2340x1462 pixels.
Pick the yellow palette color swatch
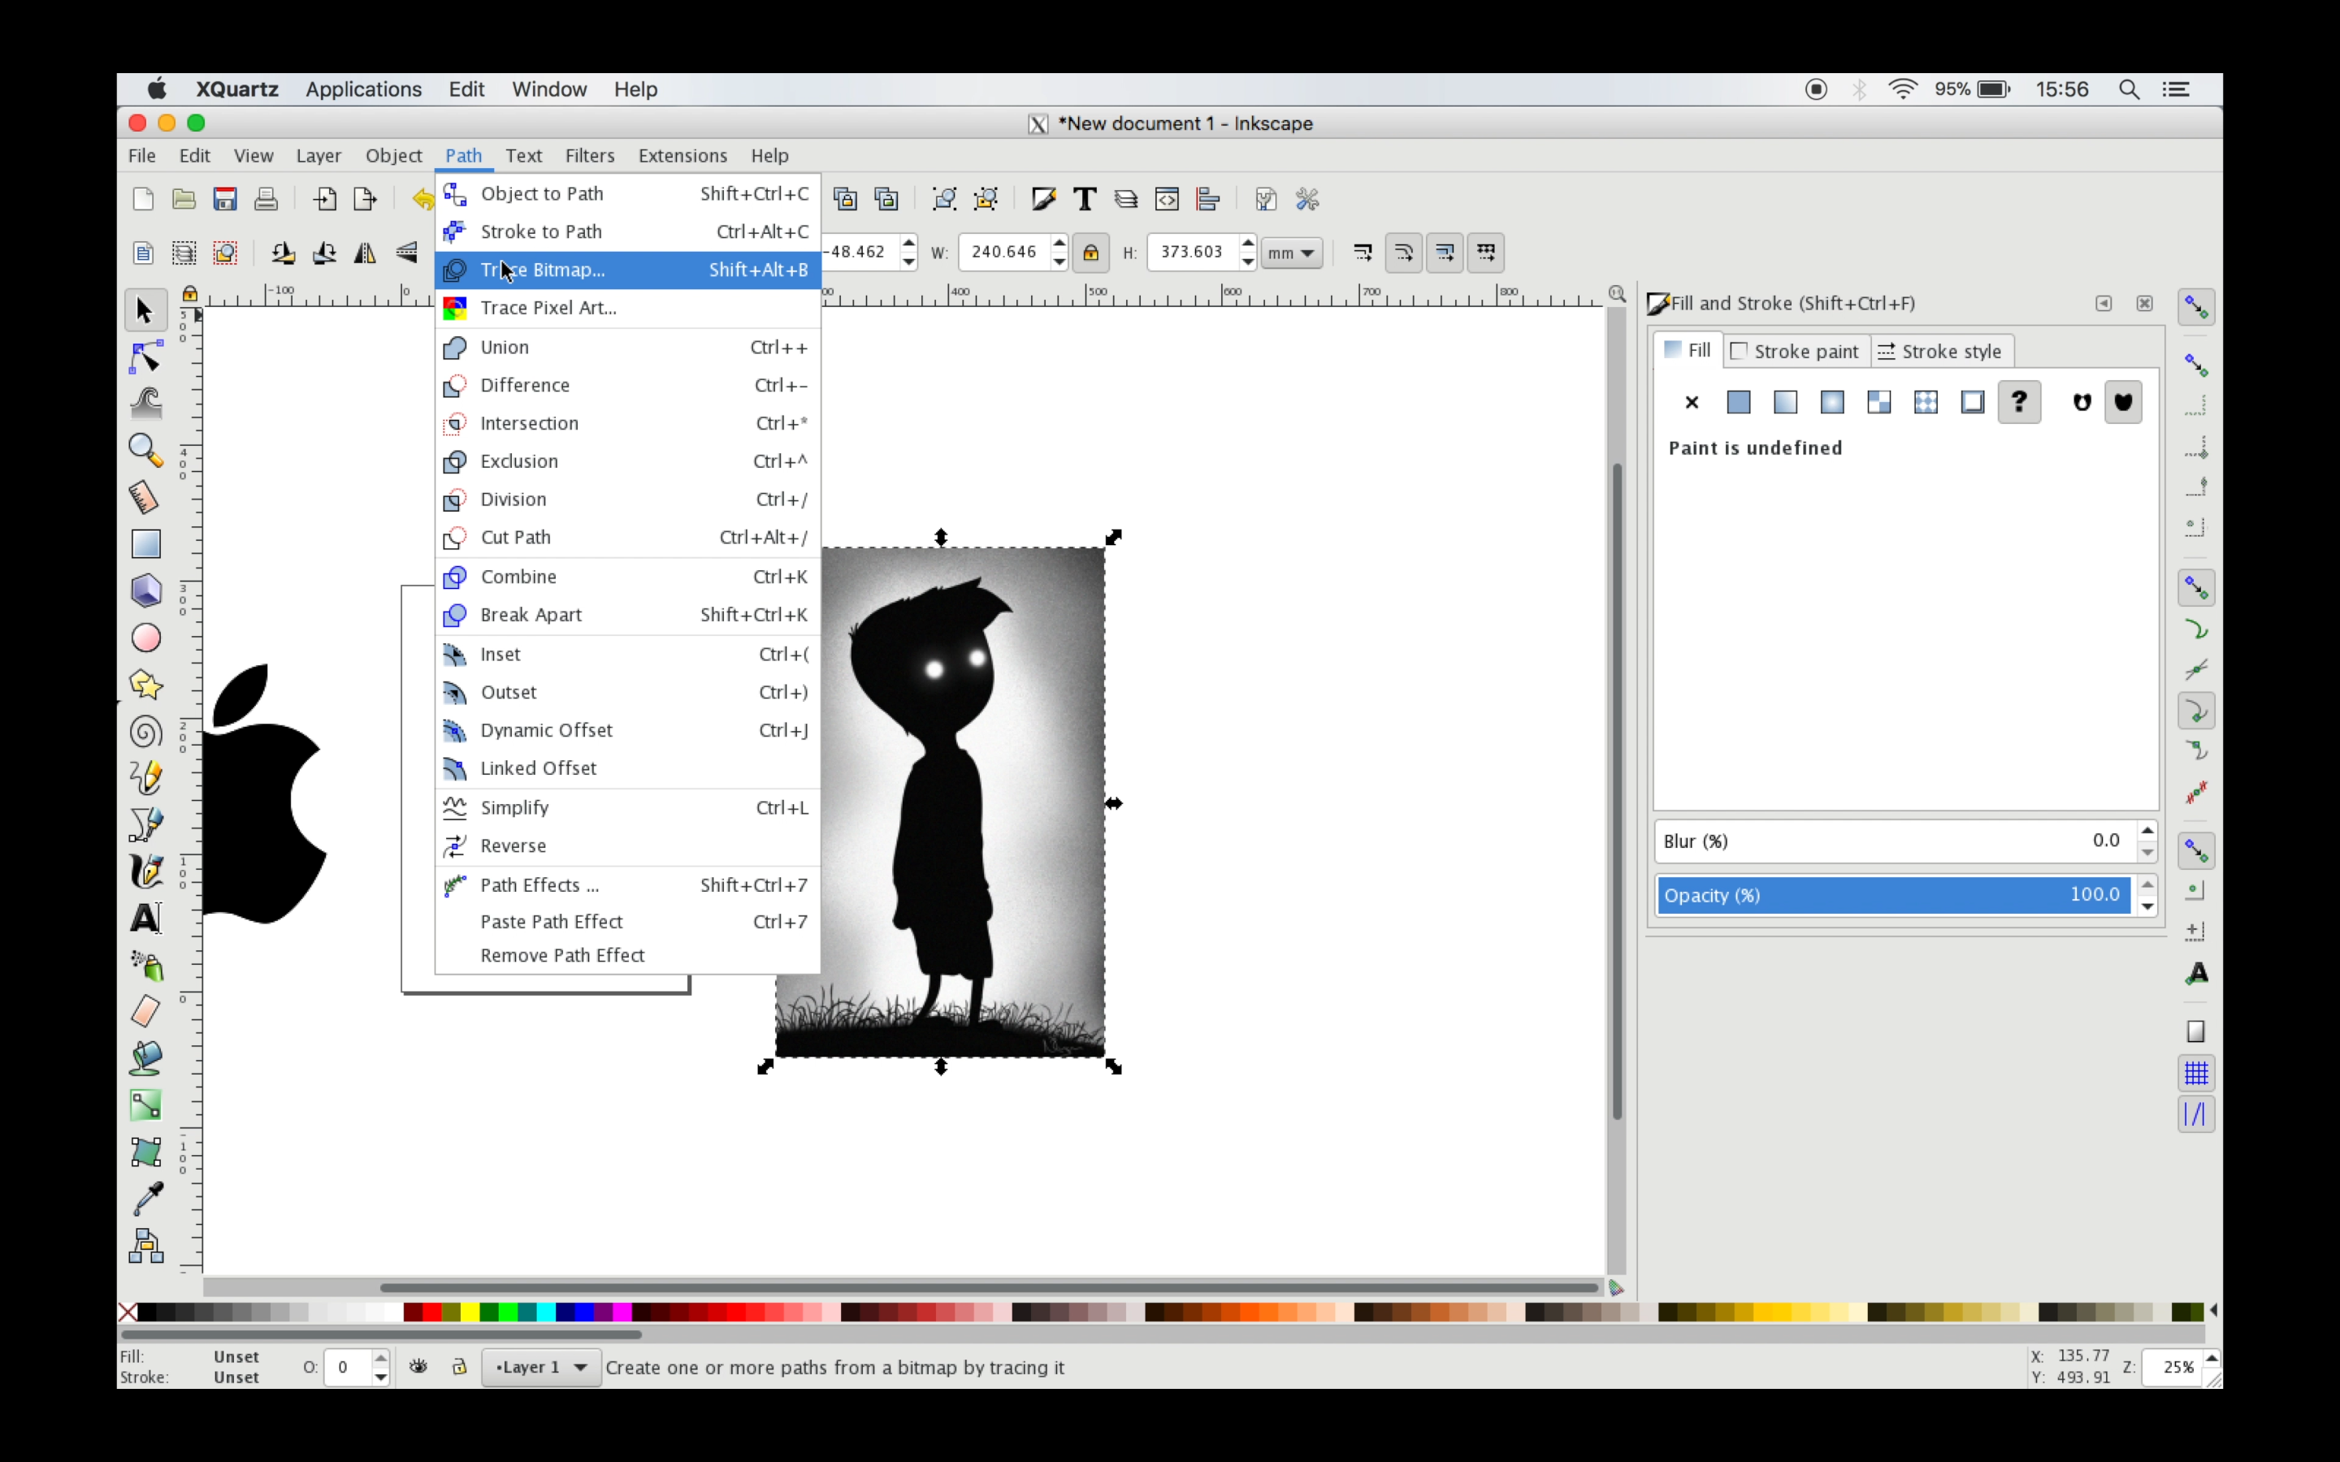[x=470, y=1312]
